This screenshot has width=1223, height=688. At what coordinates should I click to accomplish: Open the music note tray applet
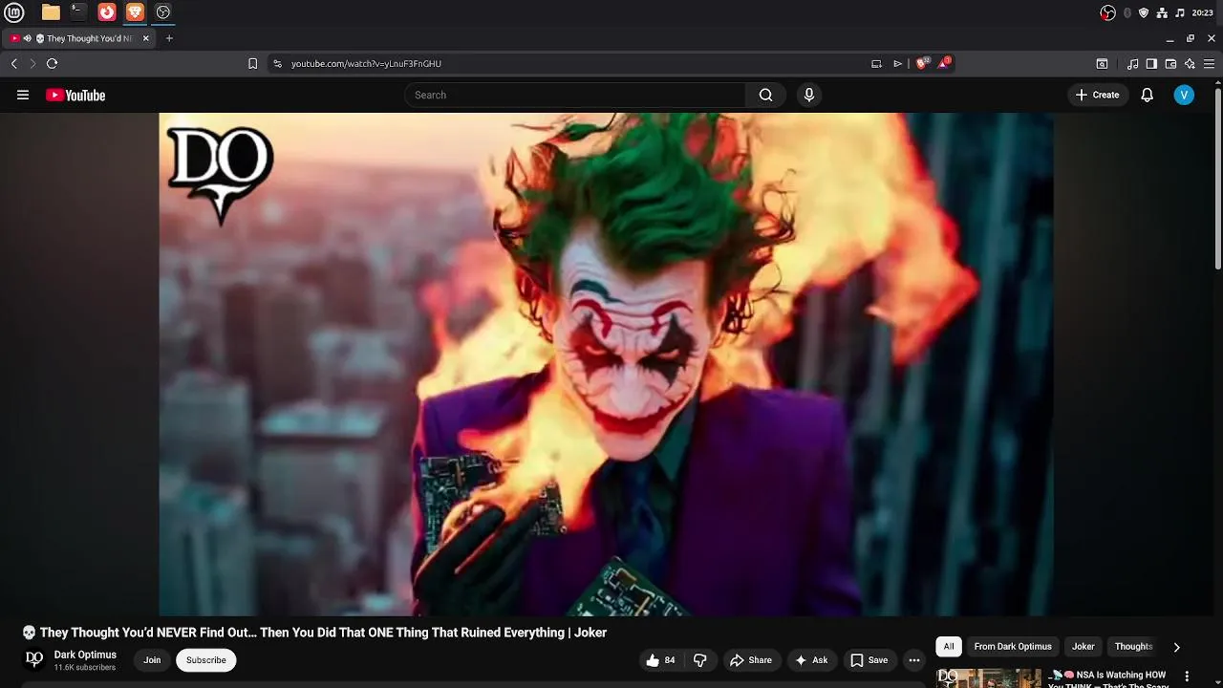[x=1180, y=12]
